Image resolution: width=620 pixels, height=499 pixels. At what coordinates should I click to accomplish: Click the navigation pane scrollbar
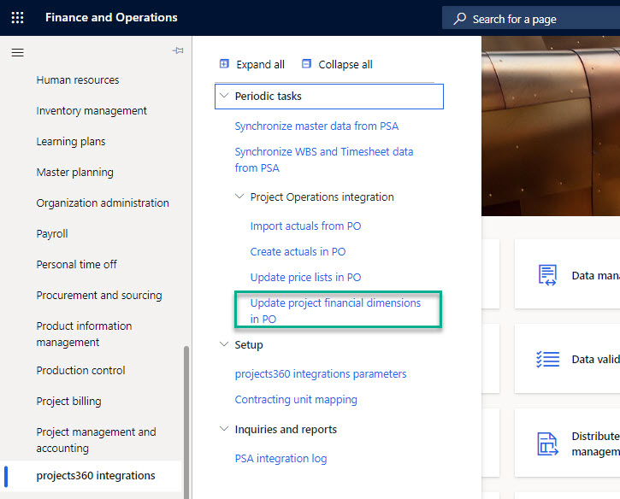point(186,422)
